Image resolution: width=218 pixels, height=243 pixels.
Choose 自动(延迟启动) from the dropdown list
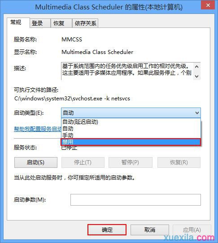point(131,122)
